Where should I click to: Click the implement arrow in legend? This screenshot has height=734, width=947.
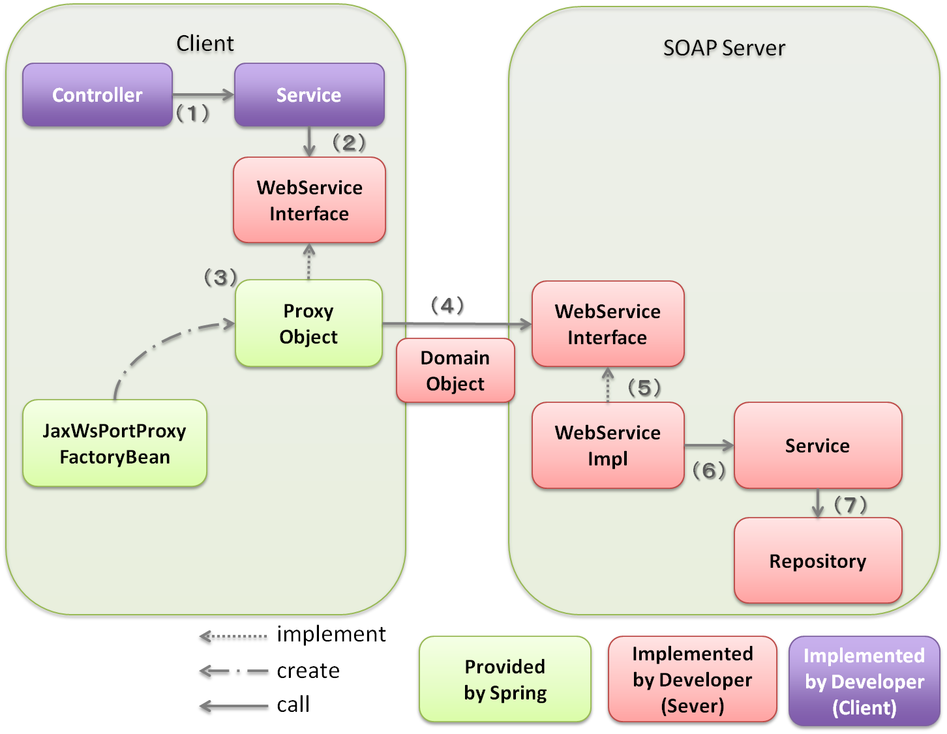pyautogui.click(x=233, y=636)
